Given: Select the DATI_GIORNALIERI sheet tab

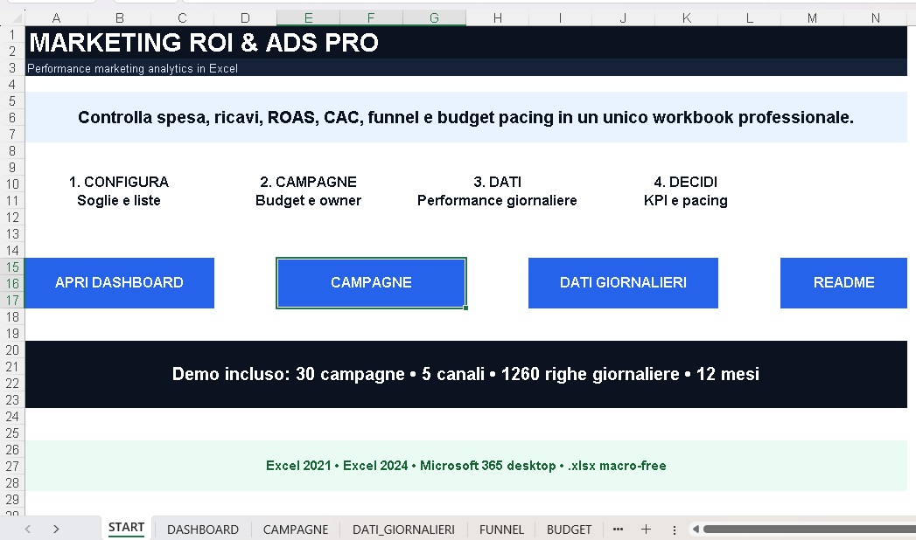Looking at the screenshot, I should click(403, 530).
